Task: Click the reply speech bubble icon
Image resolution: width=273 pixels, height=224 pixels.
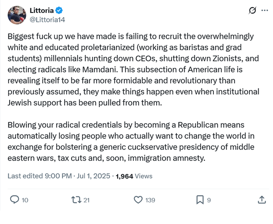Action: coord(14,200)
